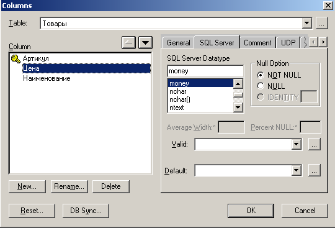Image resolution: width=335 pixels, height=228 pixels.
Task: Expand the Default dropdown list
Action: (x=297, y=170)
